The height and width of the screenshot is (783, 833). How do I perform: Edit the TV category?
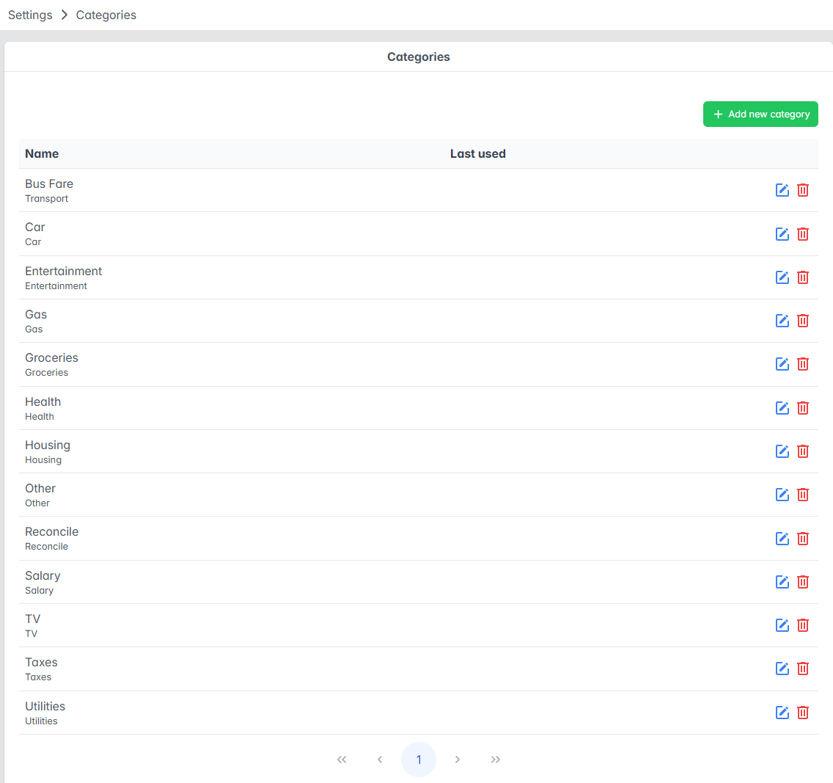(782, 625)
